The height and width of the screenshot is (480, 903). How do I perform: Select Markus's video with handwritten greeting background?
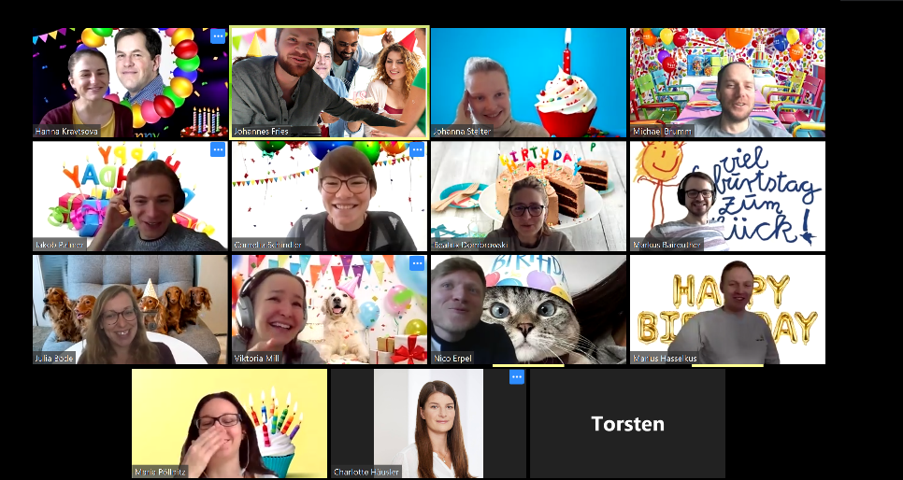click(727, 196)
